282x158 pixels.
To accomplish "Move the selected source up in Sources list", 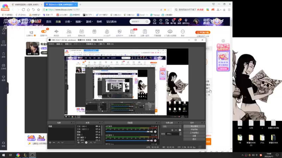I will (91, 143).
